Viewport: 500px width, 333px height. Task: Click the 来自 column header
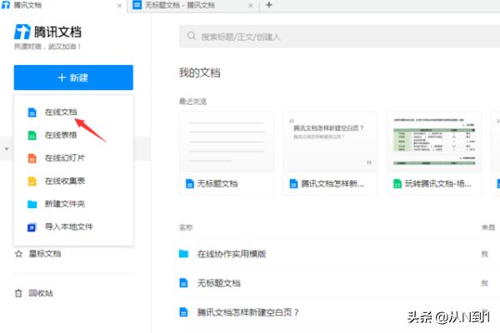pyautogui.click(x=488, y=227)
